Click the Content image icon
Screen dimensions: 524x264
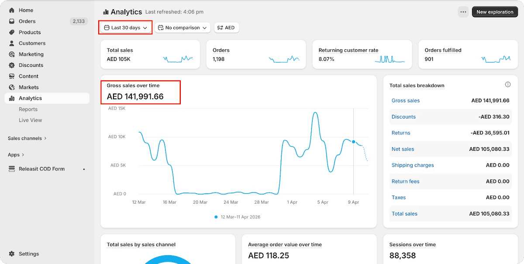click(12, 76)
